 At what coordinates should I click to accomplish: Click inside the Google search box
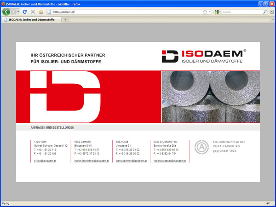click(x=242, y=12)
